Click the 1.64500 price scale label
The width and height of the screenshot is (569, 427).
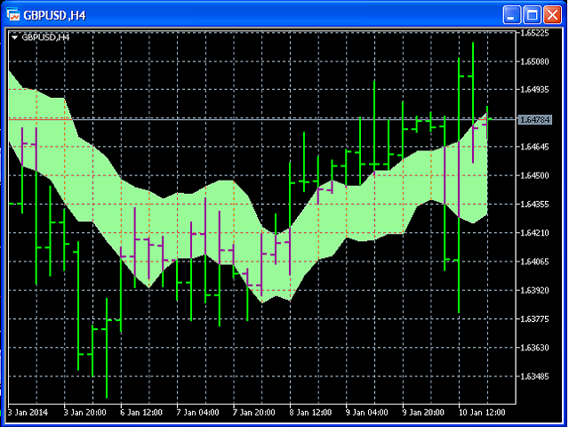click(535, 176)
